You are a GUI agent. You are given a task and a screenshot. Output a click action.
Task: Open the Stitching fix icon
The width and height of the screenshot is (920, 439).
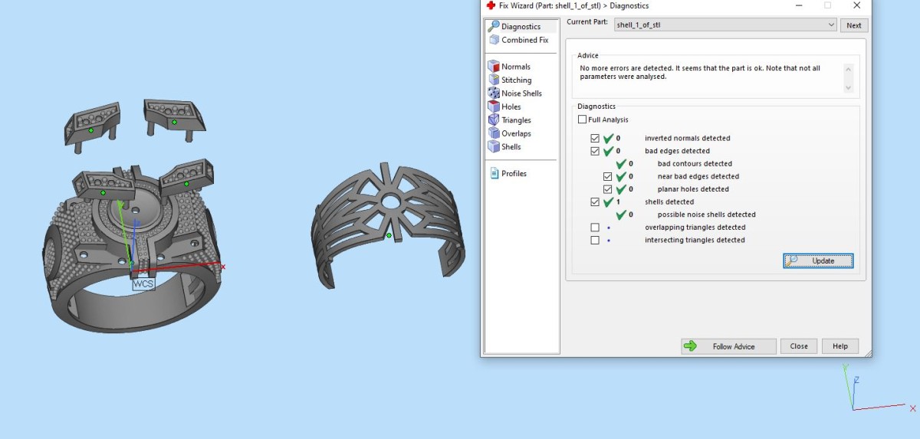pyautogui.click(x=494, y=80)
